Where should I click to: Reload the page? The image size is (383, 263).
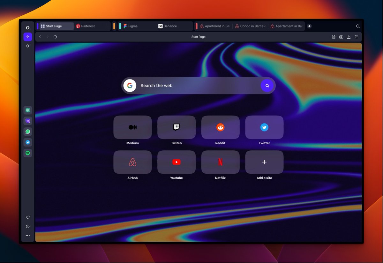point(55,37)
